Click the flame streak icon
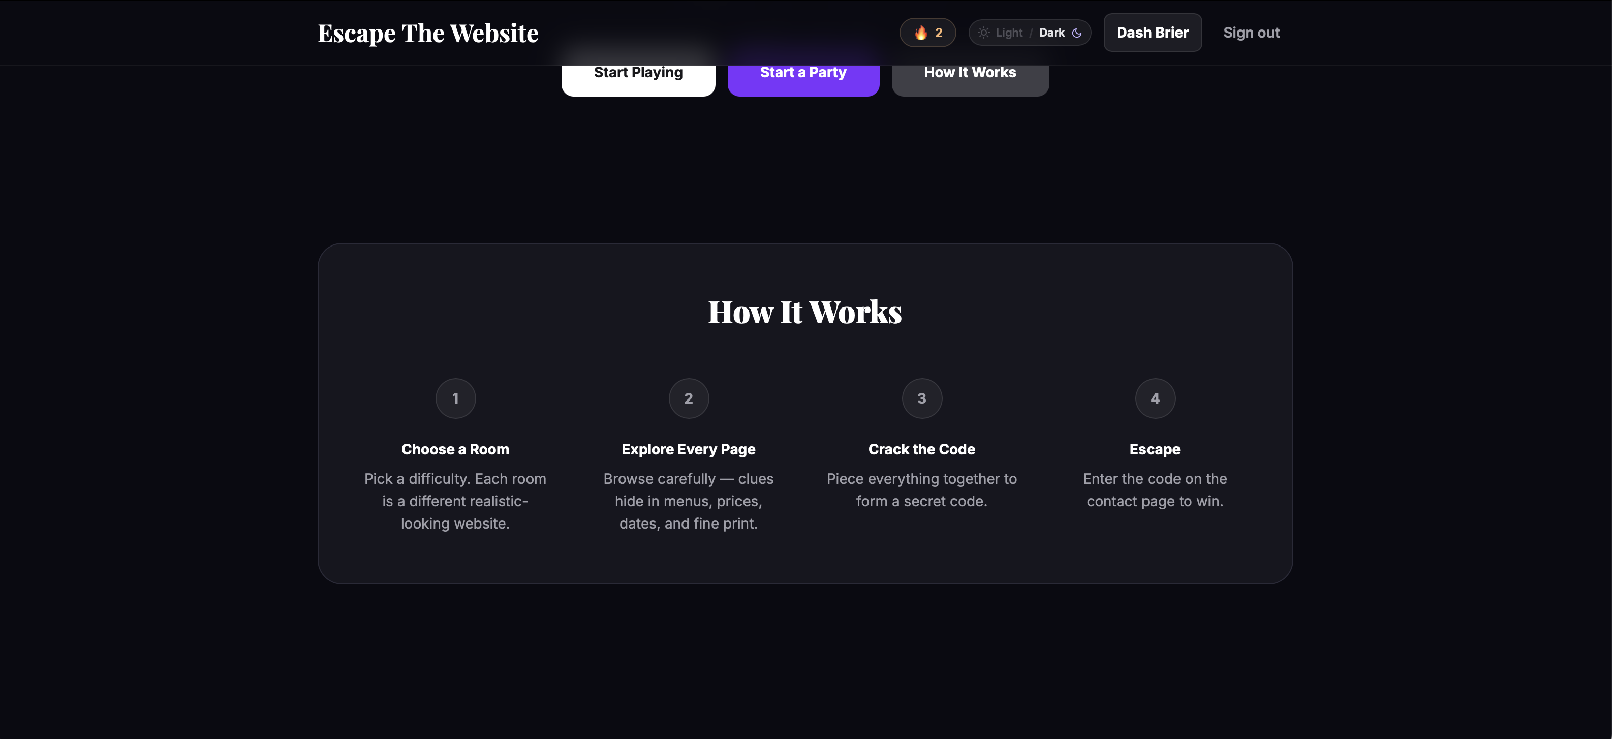 point(920,33)
